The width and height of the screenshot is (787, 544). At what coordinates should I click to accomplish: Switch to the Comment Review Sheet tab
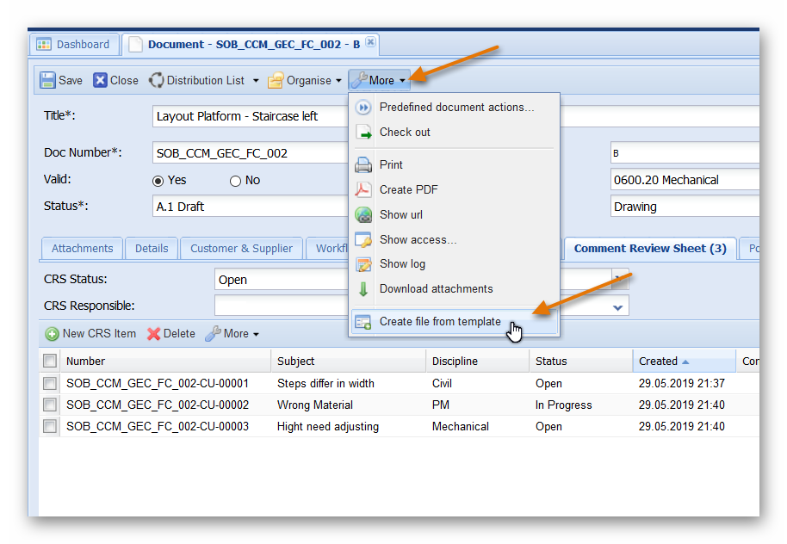tap(649, 248)
